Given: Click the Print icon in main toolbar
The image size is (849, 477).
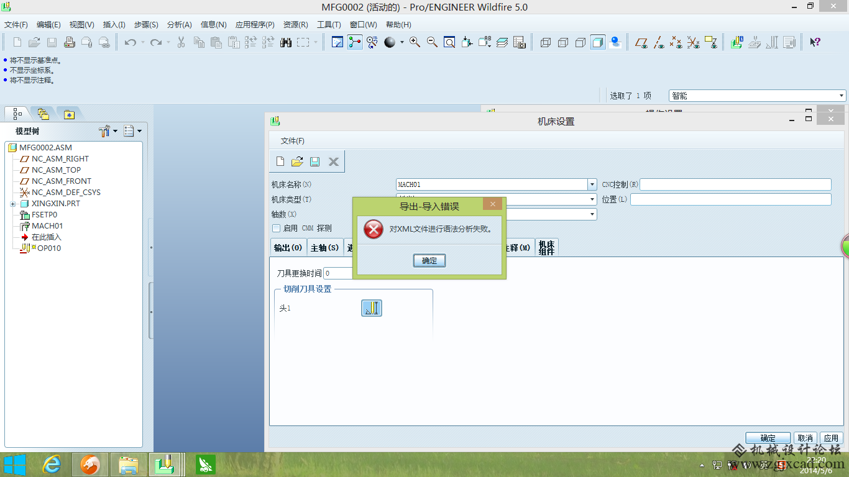Looking at the screenshot, I should pyautogui.click(x=70, y=42).
